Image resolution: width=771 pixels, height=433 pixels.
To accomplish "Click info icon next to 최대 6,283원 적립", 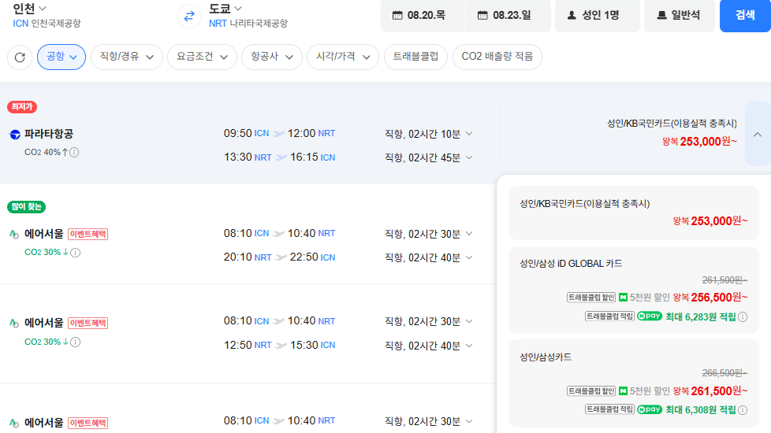I will click(x=743, y=317).
